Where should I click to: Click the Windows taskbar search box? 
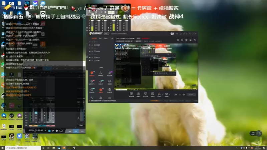(23, 148)
